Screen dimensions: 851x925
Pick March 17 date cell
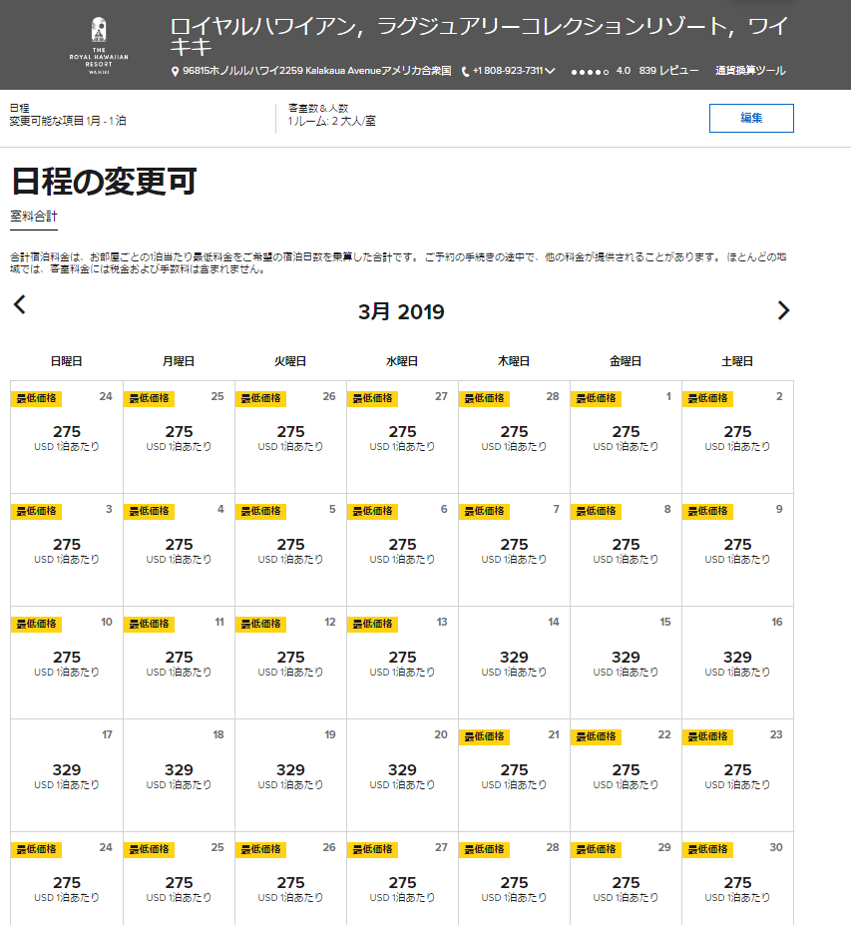coord(67,775)
